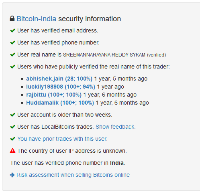Click the padlock icon beside Bitcoin-India
Image resolution: width=200 pixels, height=196 pixels.
pyautogui.click(x=12, y=18)
